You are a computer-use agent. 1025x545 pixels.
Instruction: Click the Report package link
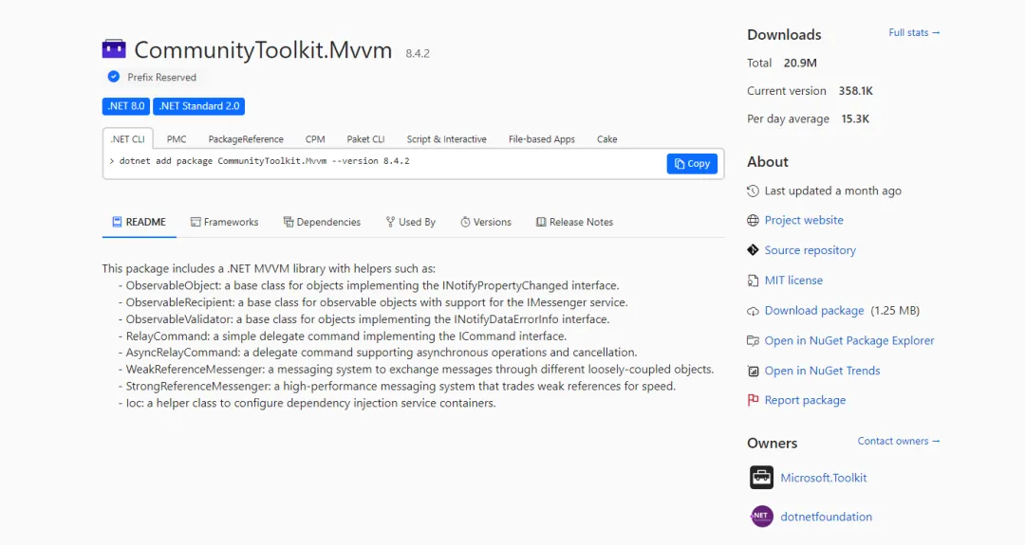click(806, 400)
